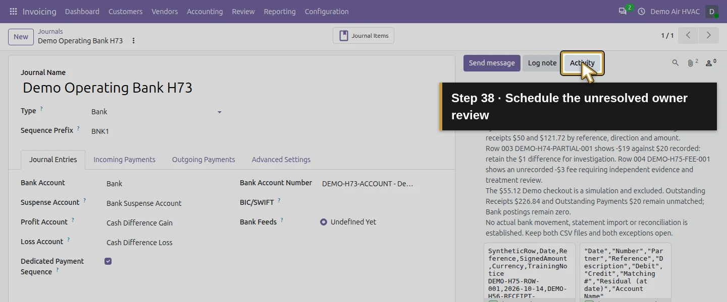
Task: Show help tooltip beside Sequence Prefix
Action: 78,128
